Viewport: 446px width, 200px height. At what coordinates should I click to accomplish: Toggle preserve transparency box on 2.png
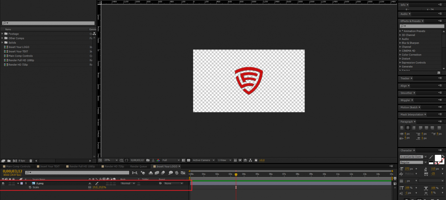[139, 183]
